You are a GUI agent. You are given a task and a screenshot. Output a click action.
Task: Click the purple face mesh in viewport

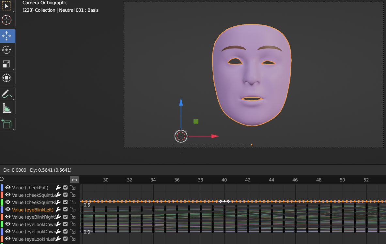pyautogui.click(x=252, y=75)
